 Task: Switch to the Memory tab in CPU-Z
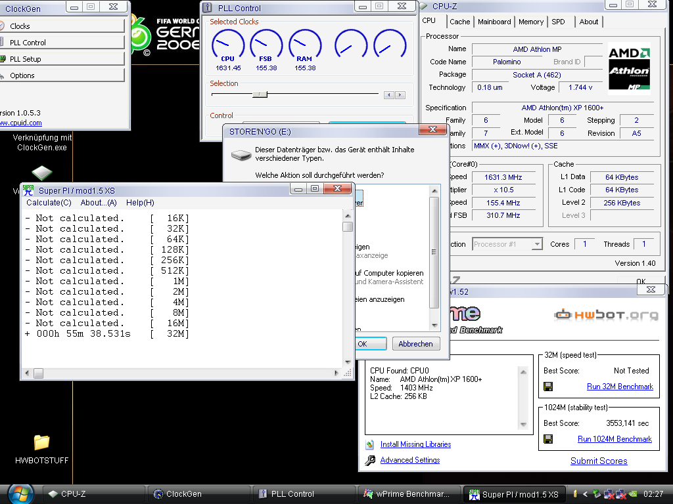coord(530,22)
